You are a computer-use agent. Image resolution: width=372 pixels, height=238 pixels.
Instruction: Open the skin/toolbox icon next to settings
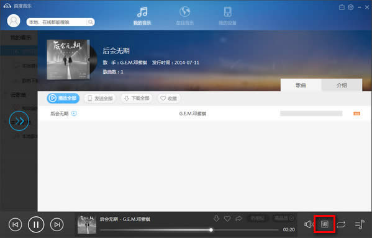pos(342,7)
